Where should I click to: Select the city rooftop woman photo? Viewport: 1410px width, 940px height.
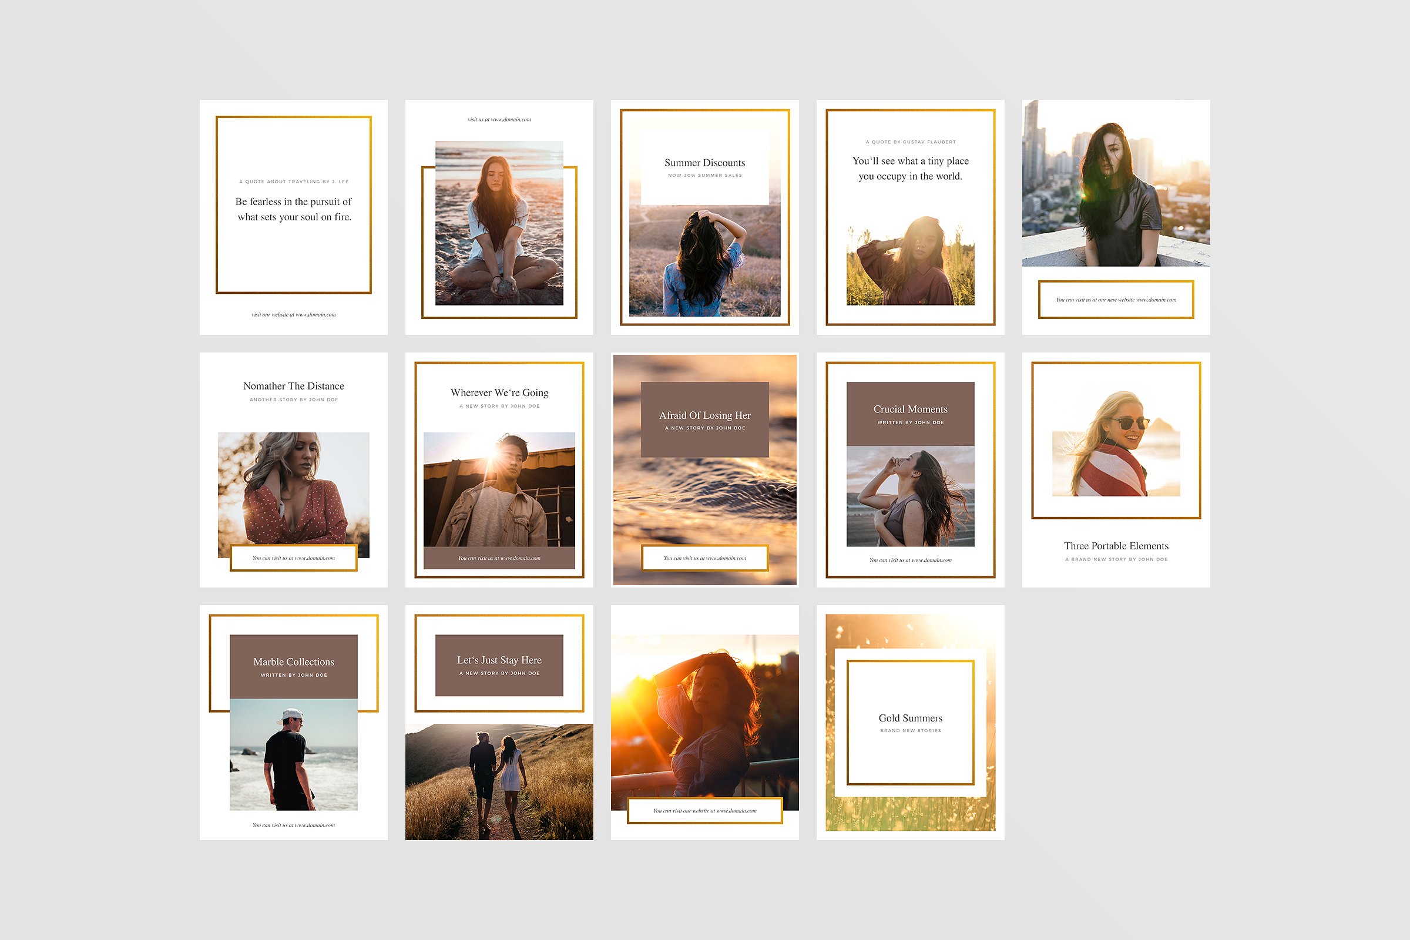pyautogui.click(x=1116, y=183)
